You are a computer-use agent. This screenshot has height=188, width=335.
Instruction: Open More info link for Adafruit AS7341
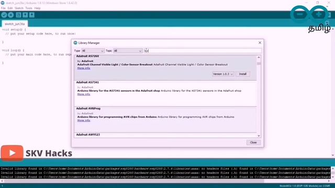point(84,94)
